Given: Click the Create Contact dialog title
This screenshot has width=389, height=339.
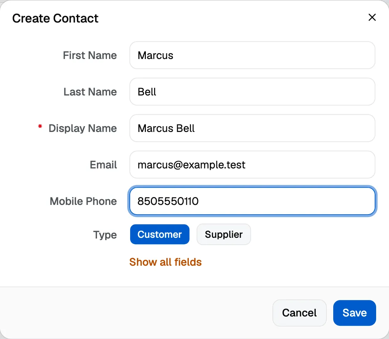Looking at the screenshot, I should pyautogui.click(x=55, y=18).
